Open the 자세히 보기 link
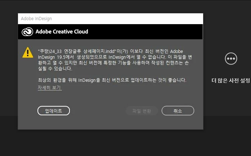 50,88
